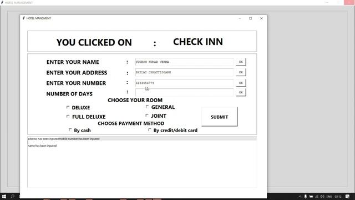Choose the By cash payment option

(x=70, y=130)
